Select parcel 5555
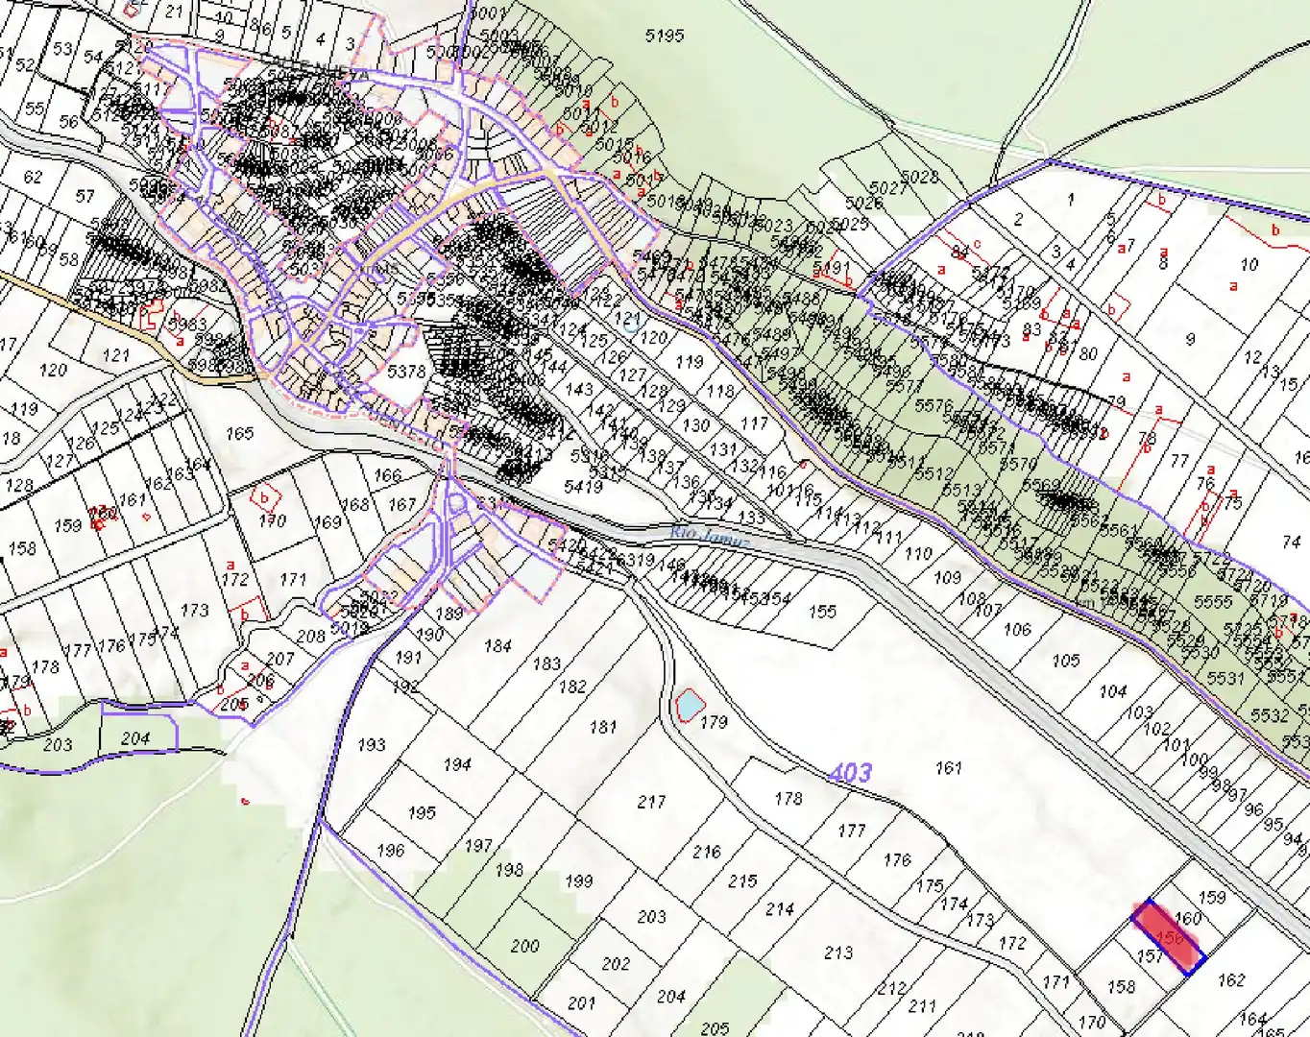Image resolution: width=1310 pixels, height=1037 pixels. pyautogui.click(x=1213, y=601)
